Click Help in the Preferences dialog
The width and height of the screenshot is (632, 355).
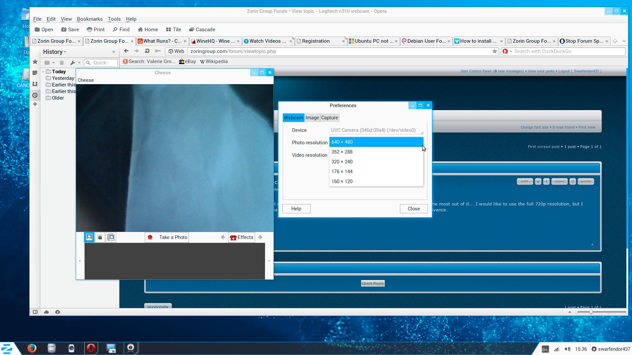296,209
